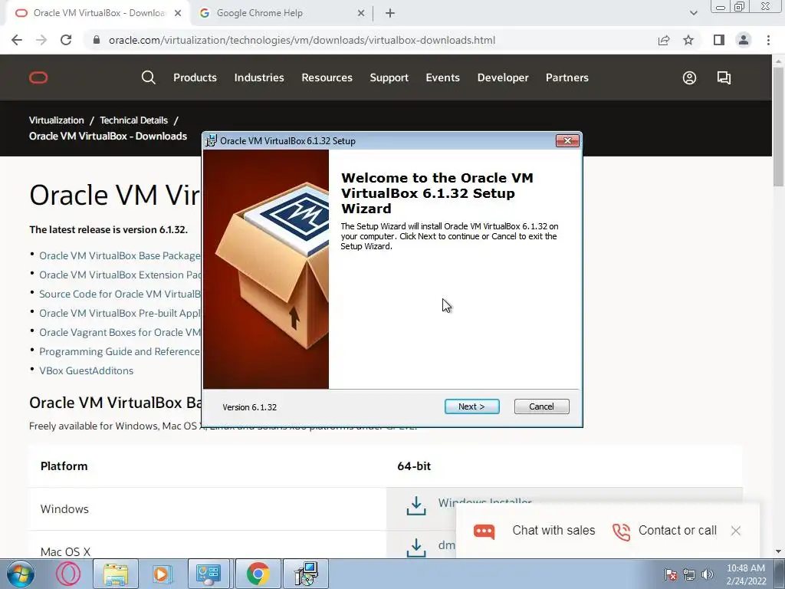The image size is (785, 589).
Task: Open the Events menu
Action: point(442,77)
